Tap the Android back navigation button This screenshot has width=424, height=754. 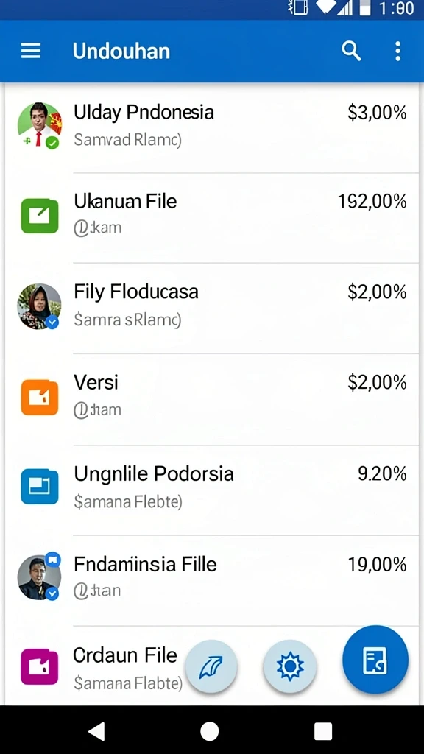96,731
